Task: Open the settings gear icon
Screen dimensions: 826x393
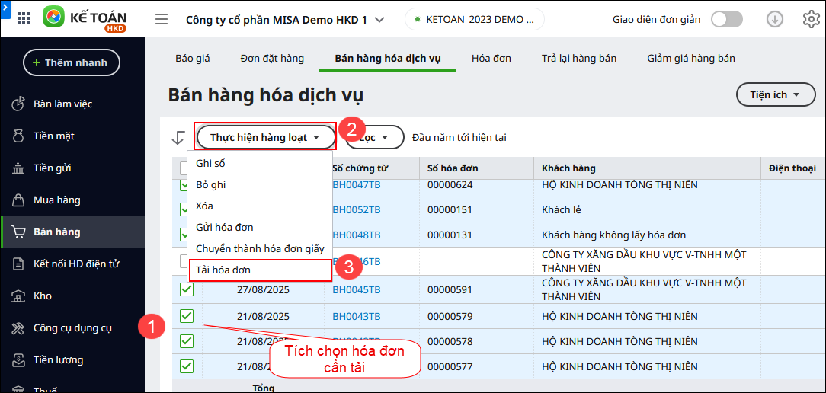Action: (x=811, y=20)
